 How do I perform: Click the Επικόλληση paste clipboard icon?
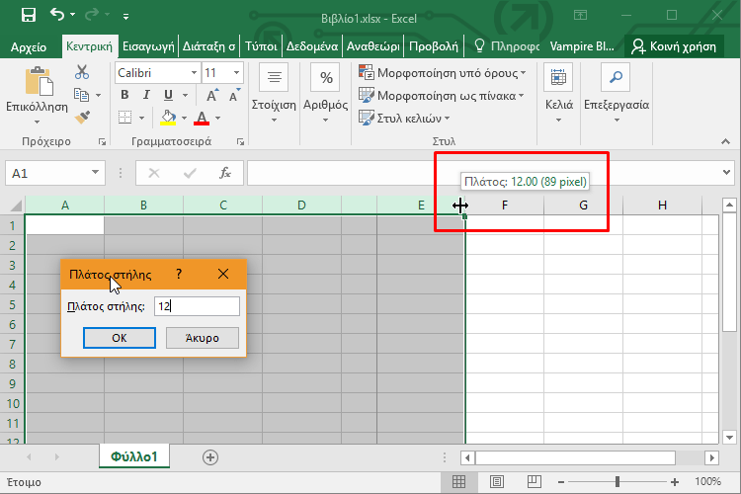[x=39, y=81]
